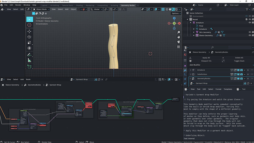Click the red X axis on the navigation gizmo

(179, 23)
